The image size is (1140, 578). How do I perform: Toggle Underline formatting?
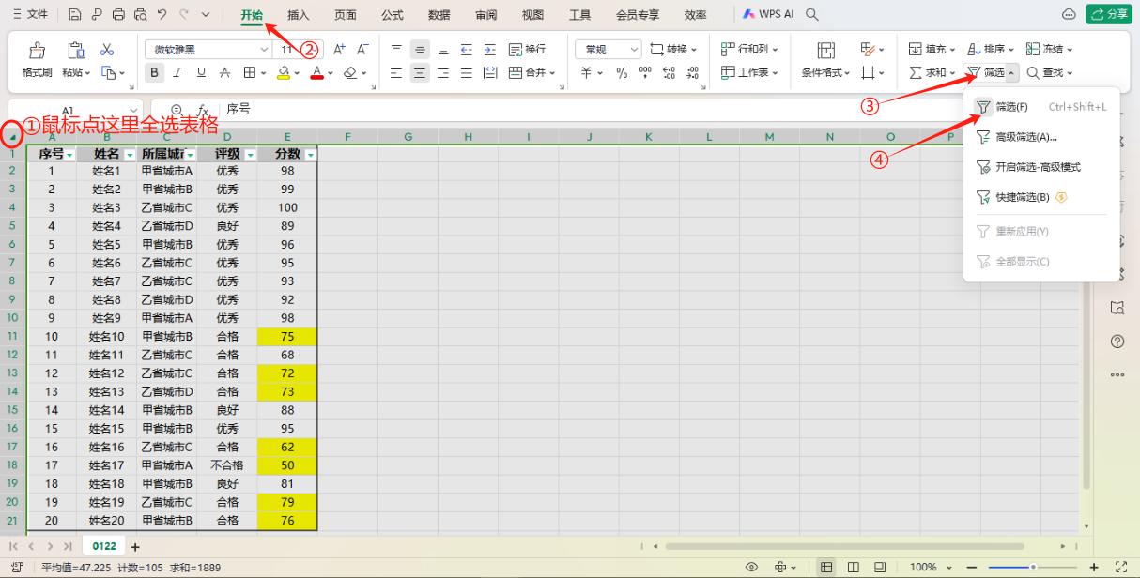pyautogui.click(x=201, y=72)
